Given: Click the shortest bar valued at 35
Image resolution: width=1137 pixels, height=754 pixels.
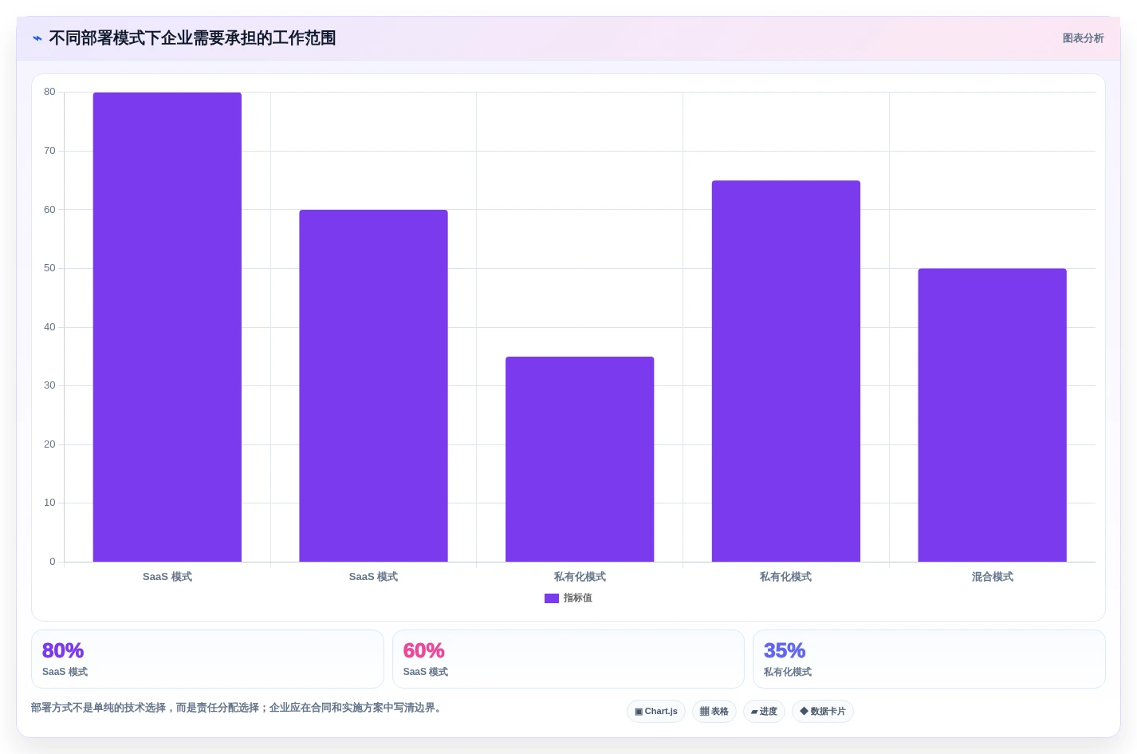Looking at the screenshot, I should point(580,460).
